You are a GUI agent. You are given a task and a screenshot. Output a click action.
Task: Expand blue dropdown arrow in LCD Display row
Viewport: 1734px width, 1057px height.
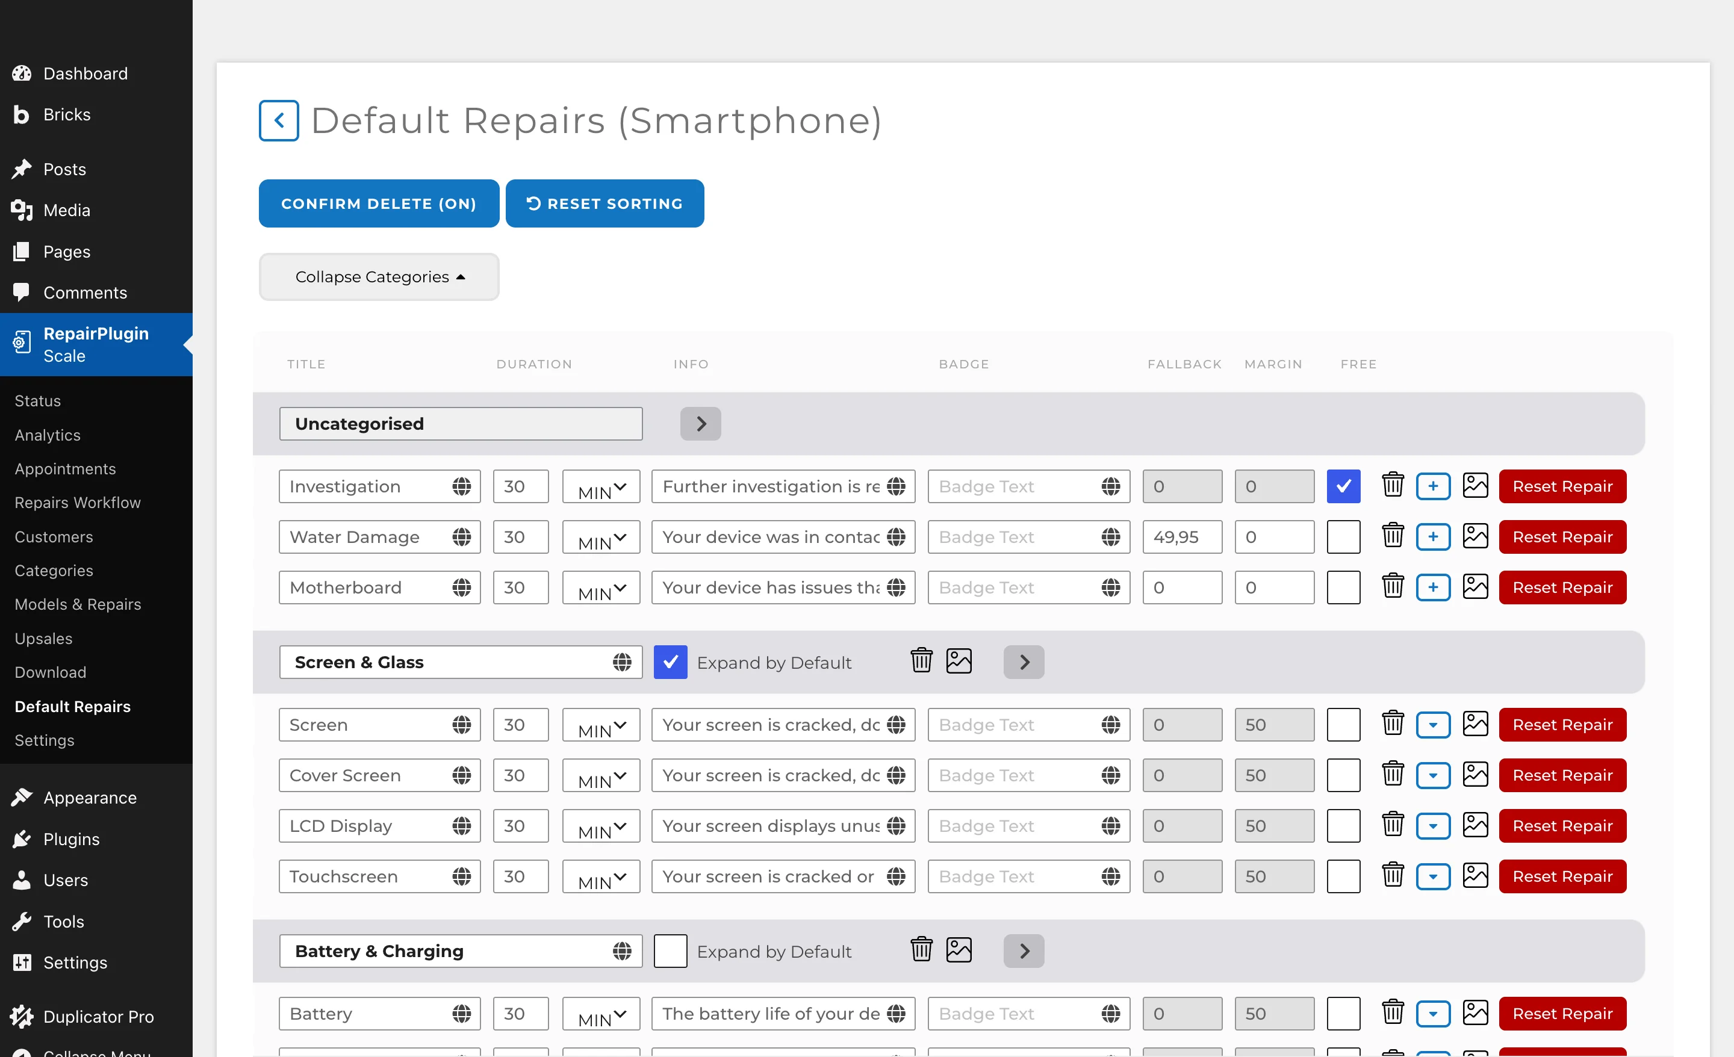point(1433,825)
